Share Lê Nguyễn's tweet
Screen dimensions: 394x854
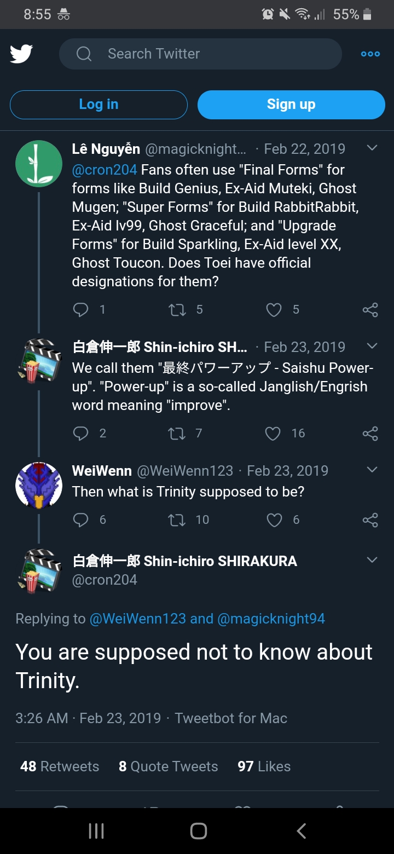point(370,310)
